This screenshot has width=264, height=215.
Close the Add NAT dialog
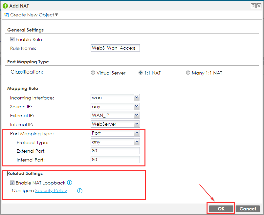point(259,6)
